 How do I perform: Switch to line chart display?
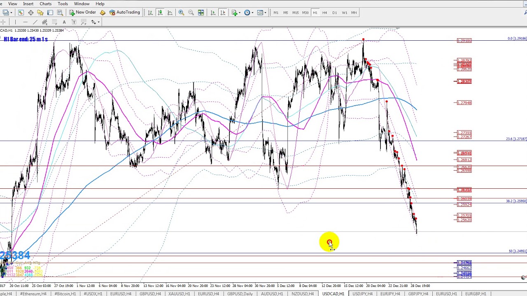(x=170, y=12)
